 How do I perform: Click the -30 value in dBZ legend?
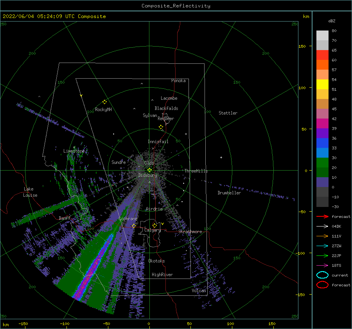pos(335,207)
